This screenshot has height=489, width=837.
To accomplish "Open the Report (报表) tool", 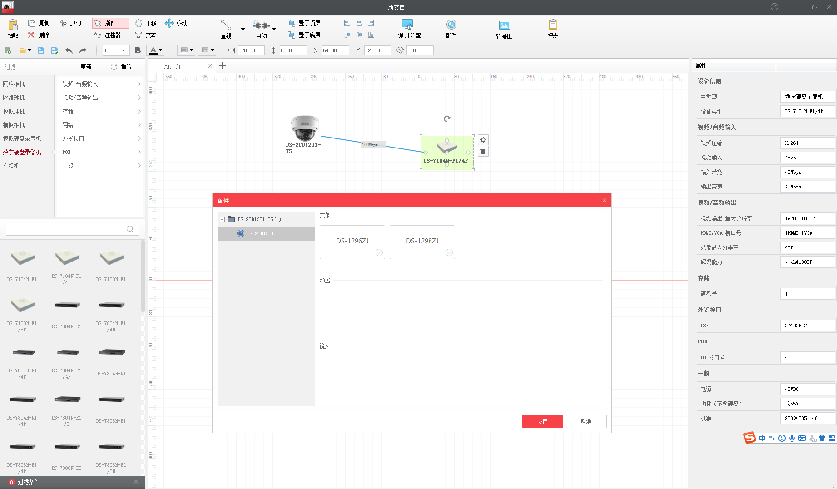I will pos(553,29).
